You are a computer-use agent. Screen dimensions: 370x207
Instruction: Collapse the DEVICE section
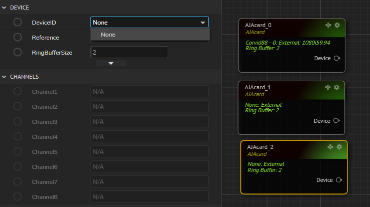click(5, 8)
